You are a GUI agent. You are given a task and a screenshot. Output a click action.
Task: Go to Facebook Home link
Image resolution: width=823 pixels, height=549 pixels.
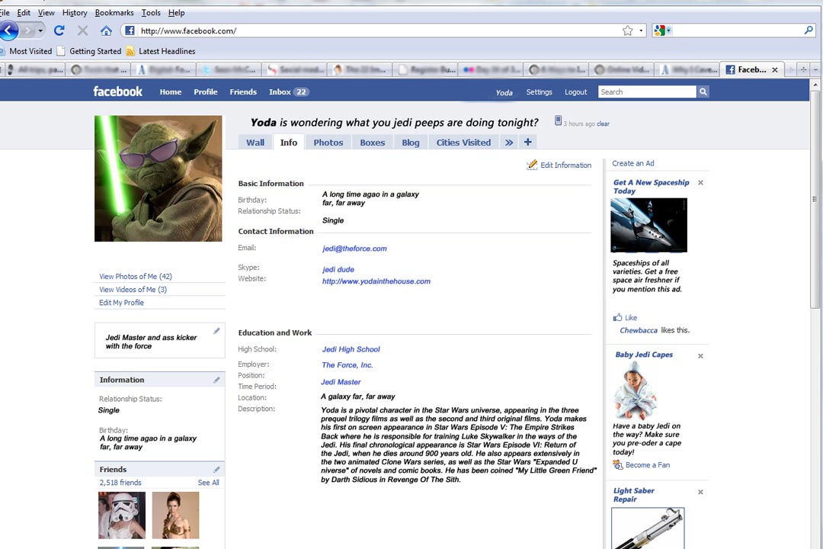pos(171,92)
